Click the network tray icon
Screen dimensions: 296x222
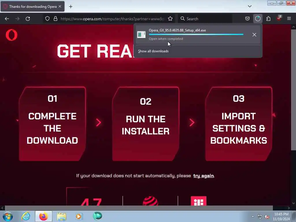(260, 217)
